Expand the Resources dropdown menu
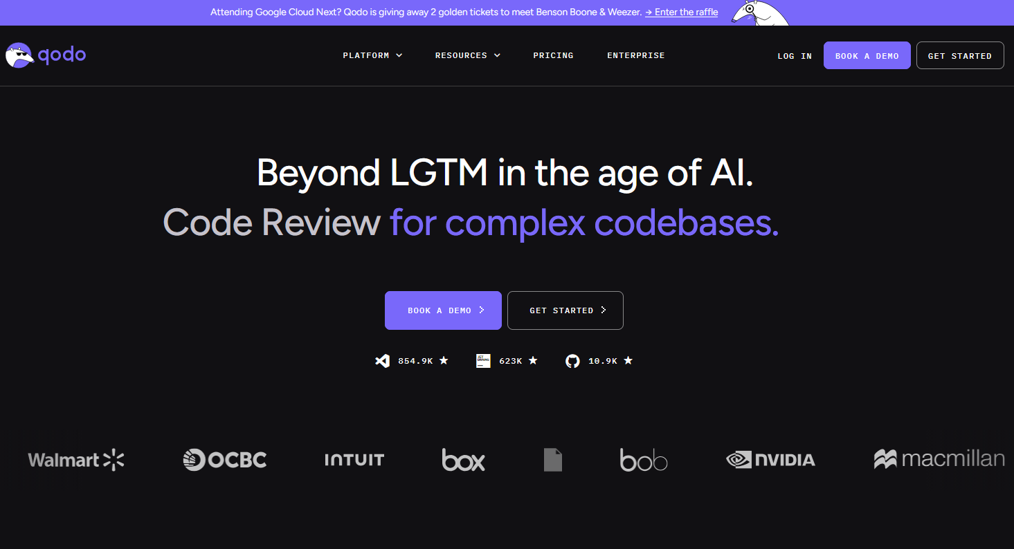Screen dimensions: 1014x549 467,55
